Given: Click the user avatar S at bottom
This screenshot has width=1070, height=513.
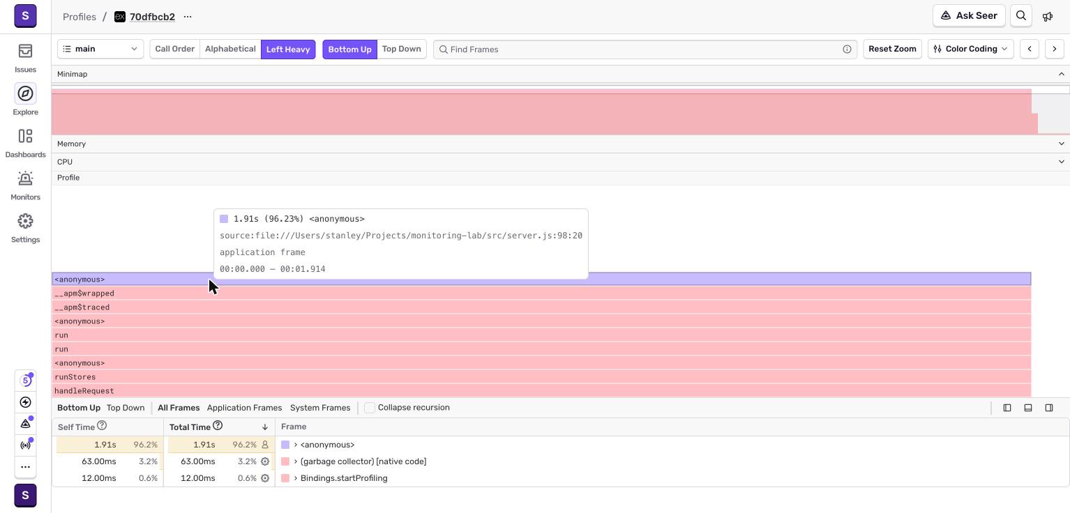Looking at the screenshot, I should pyautogui.click(x=25, y=496).
